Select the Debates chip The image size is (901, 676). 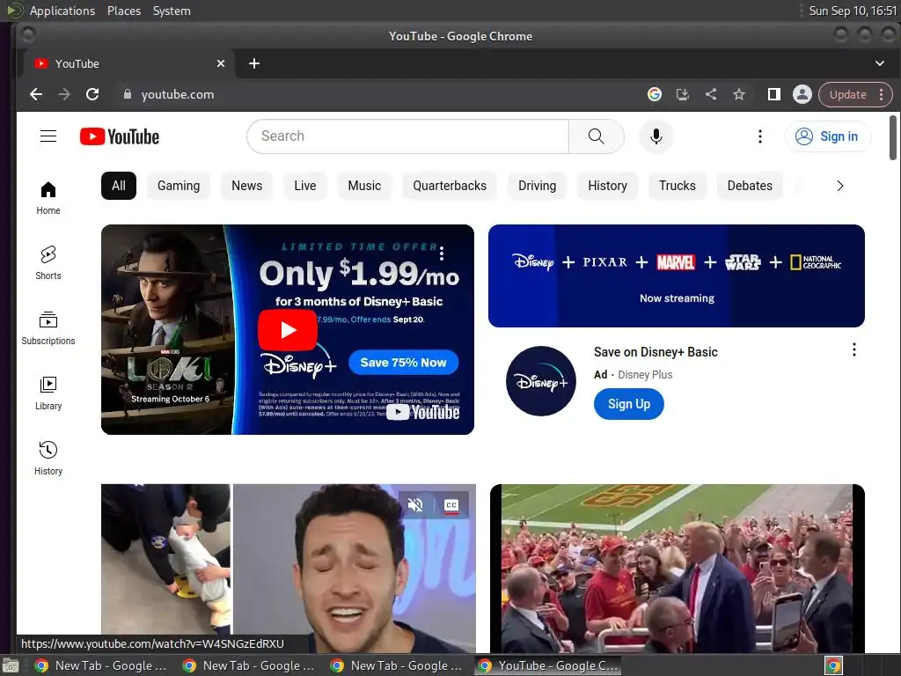[x=750, y=186]
